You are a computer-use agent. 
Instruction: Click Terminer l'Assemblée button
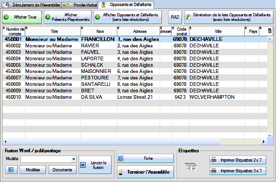coord(145,172)
